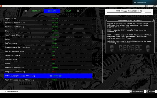Select the Temporal Filtering label
The width and height of the screenshot is (157, 98).
point(15,72)
